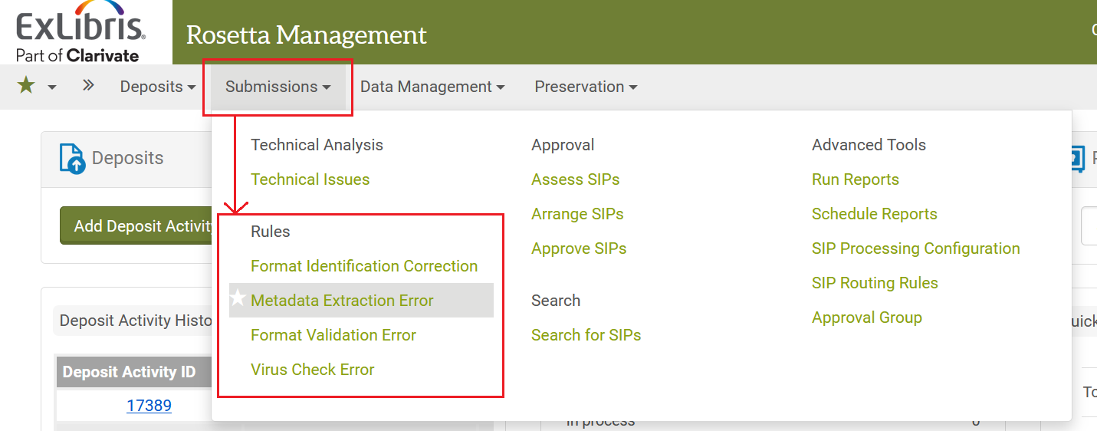Open the Deposits dropdown menu
The image size is (1097, 431).
[x=158, y=87]
